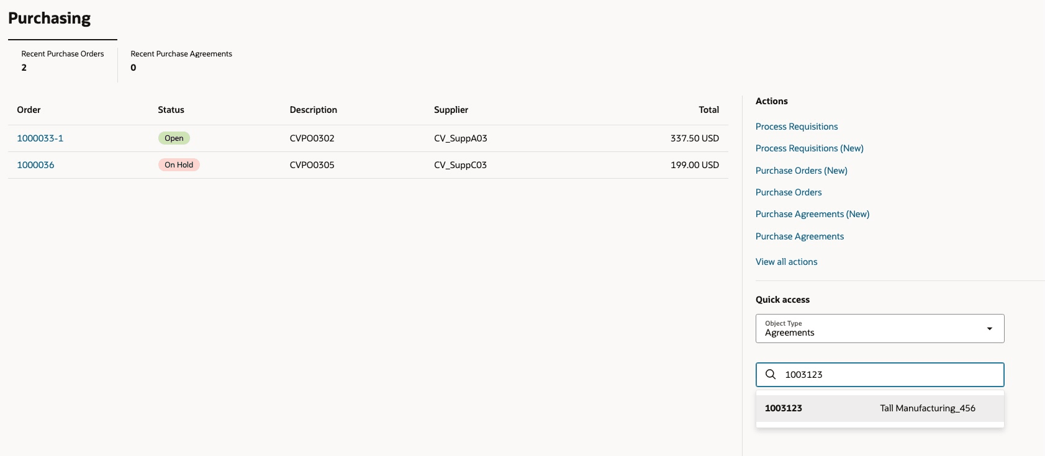Click the search magnifier icon in Quick access
Image resolution: width=1045 pixels, height=456 pixels.
(x=771, y=374)
